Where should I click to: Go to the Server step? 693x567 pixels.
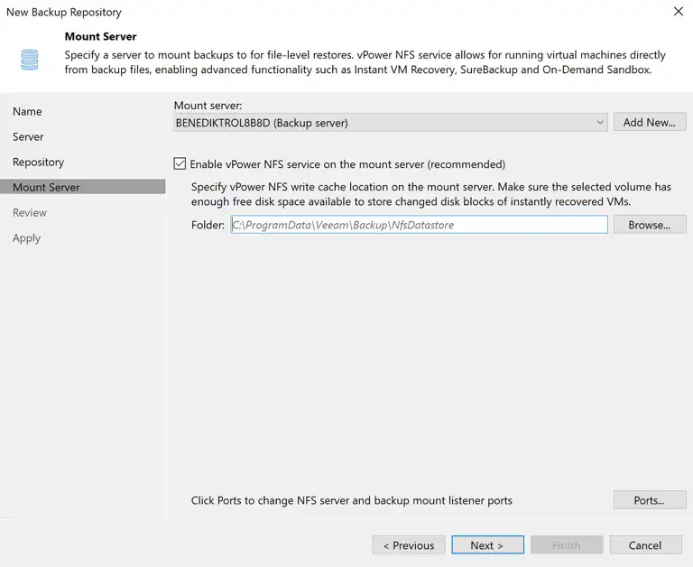[28, 136]
